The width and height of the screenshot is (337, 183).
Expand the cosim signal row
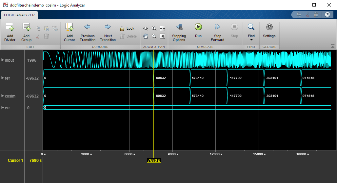pyautogui.click(x=3, y=96)
